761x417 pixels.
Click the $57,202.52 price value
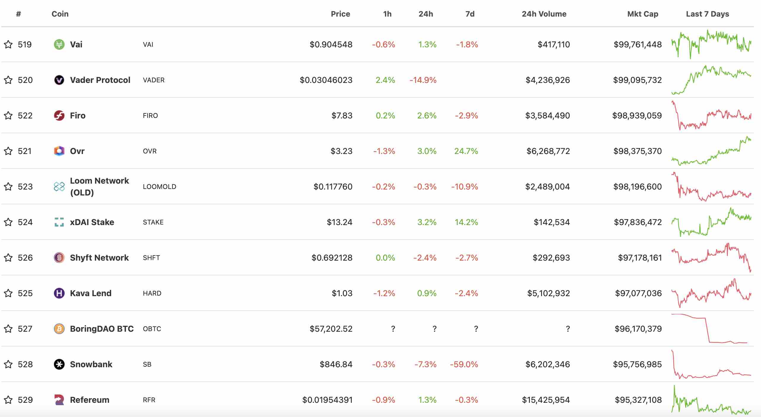[x=331, y=329]
